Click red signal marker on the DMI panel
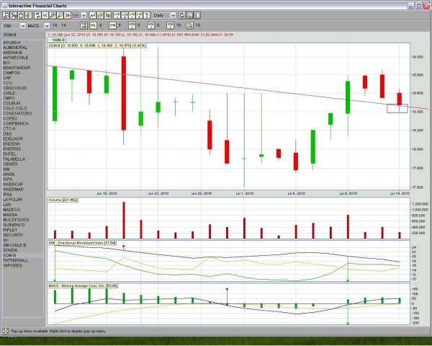 pos(124,247)
